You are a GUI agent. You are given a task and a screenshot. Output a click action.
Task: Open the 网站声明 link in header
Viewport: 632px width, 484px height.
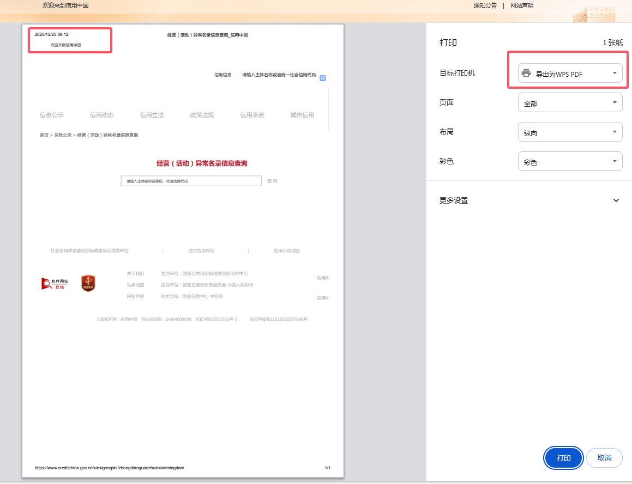click(x=521, y=5)
